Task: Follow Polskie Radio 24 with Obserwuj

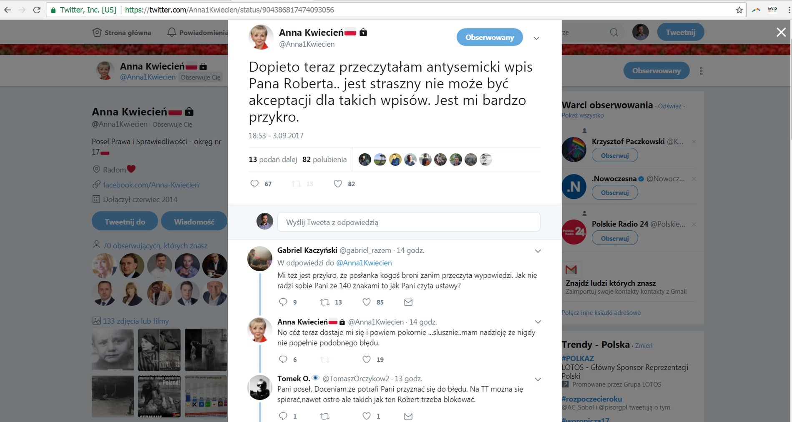Action: (615, 238)
